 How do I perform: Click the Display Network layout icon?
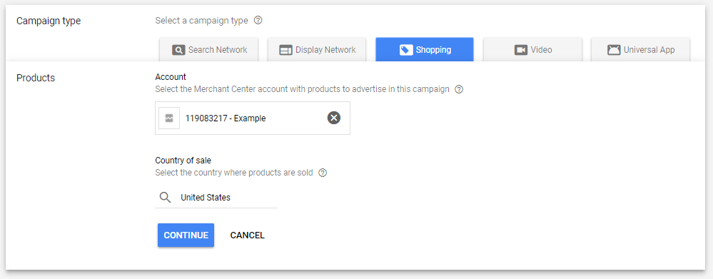pos(286,50)
